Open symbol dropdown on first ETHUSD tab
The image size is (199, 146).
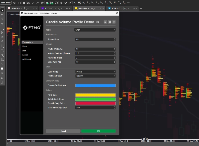pyautogui.click(x=22, y=9)
